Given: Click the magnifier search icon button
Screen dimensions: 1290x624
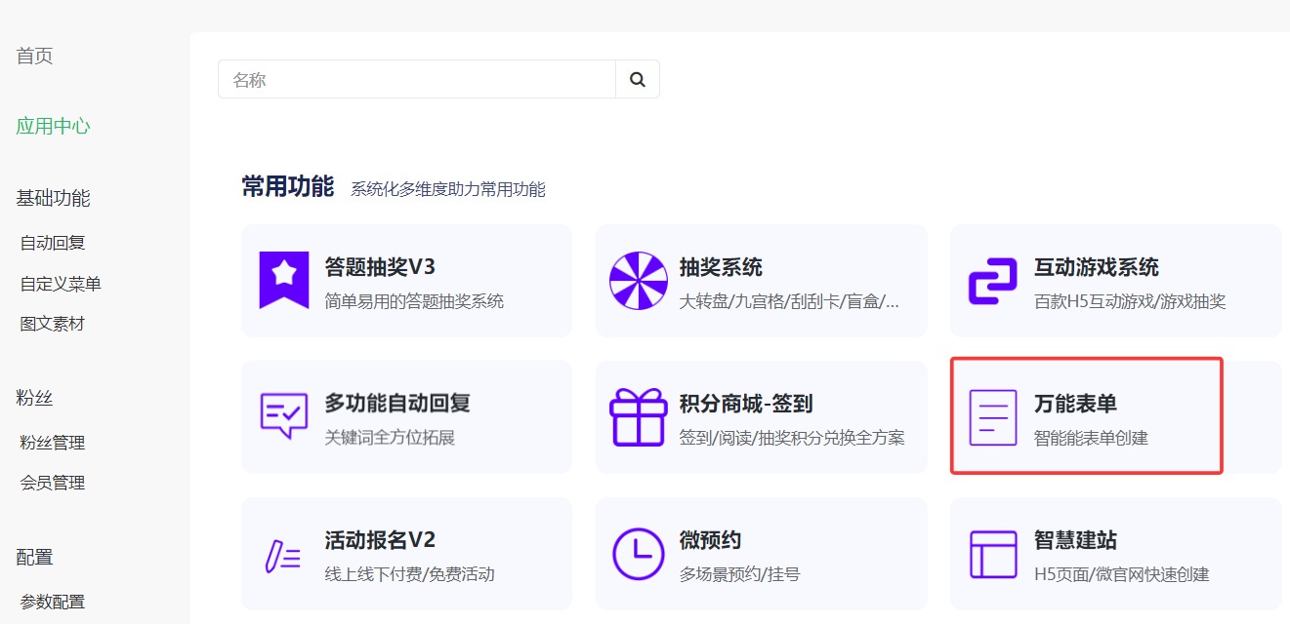Looking at the screenshot, I should (x=638, y=80).
